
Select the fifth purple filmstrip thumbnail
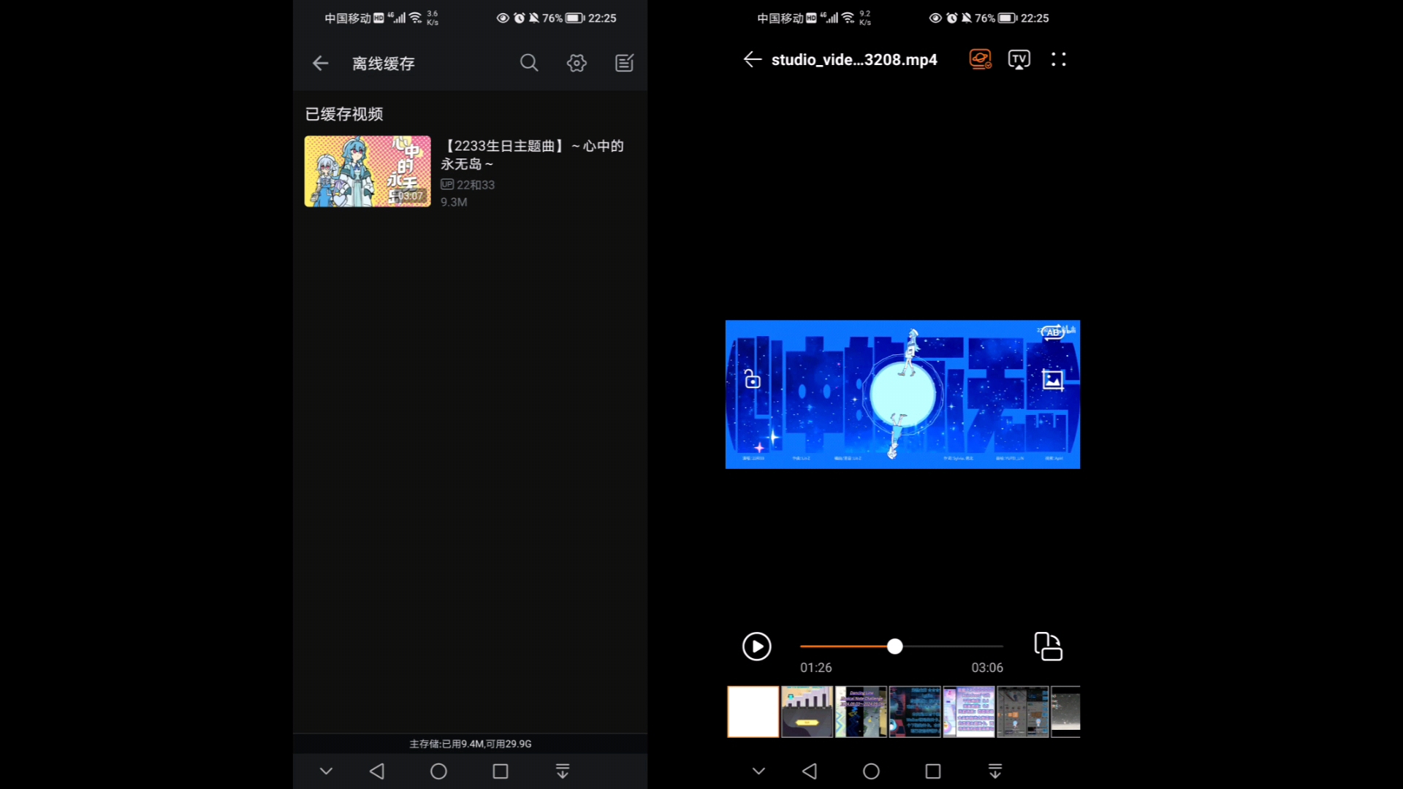tap(969, 712)
